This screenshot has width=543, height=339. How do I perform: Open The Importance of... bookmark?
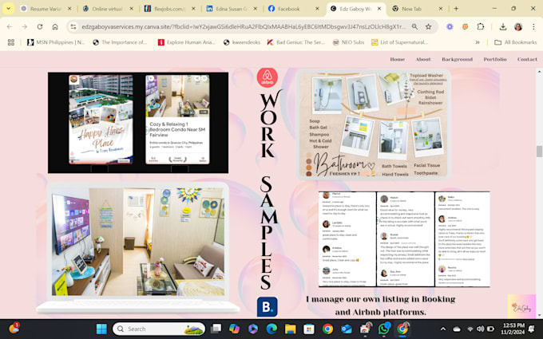(120, 42)
